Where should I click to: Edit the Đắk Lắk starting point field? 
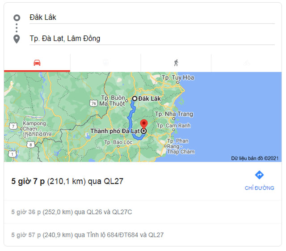tap(152, 17)
